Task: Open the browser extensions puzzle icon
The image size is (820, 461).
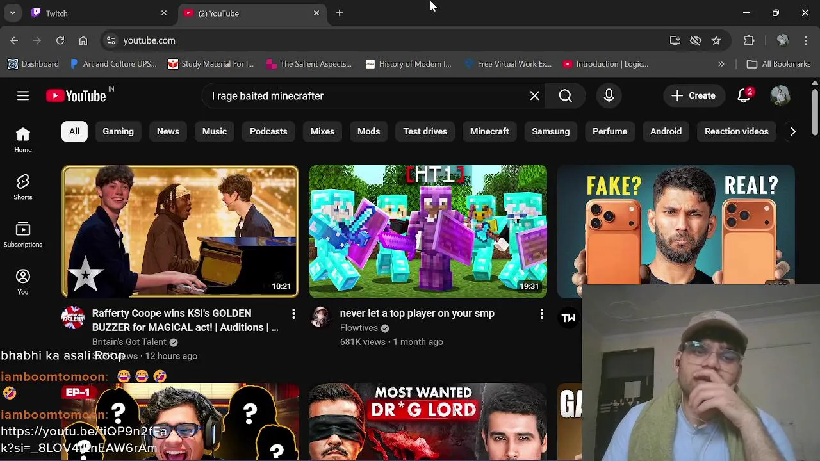Action: click(749, 40)
